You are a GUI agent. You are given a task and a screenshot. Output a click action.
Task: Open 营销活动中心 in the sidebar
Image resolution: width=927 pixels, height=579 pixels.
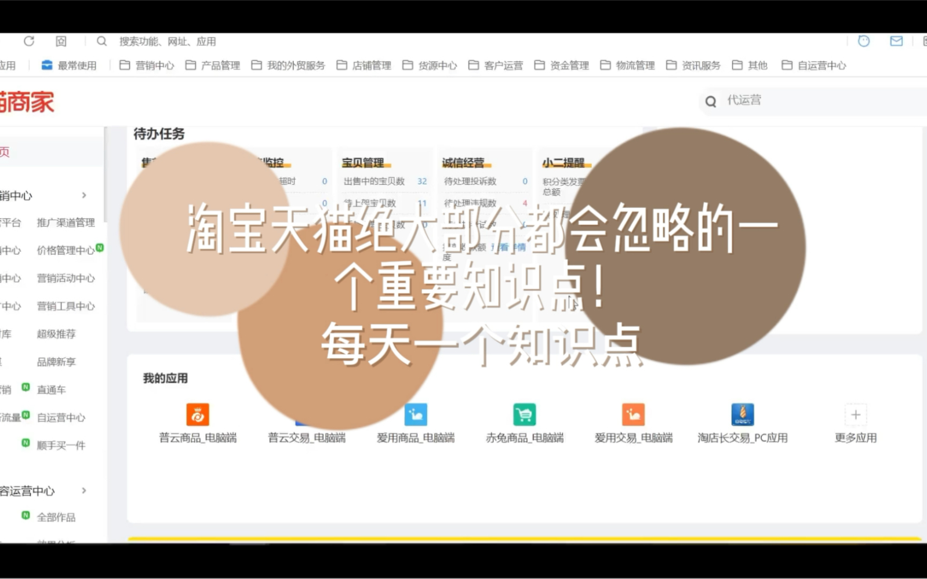(66, 278)
